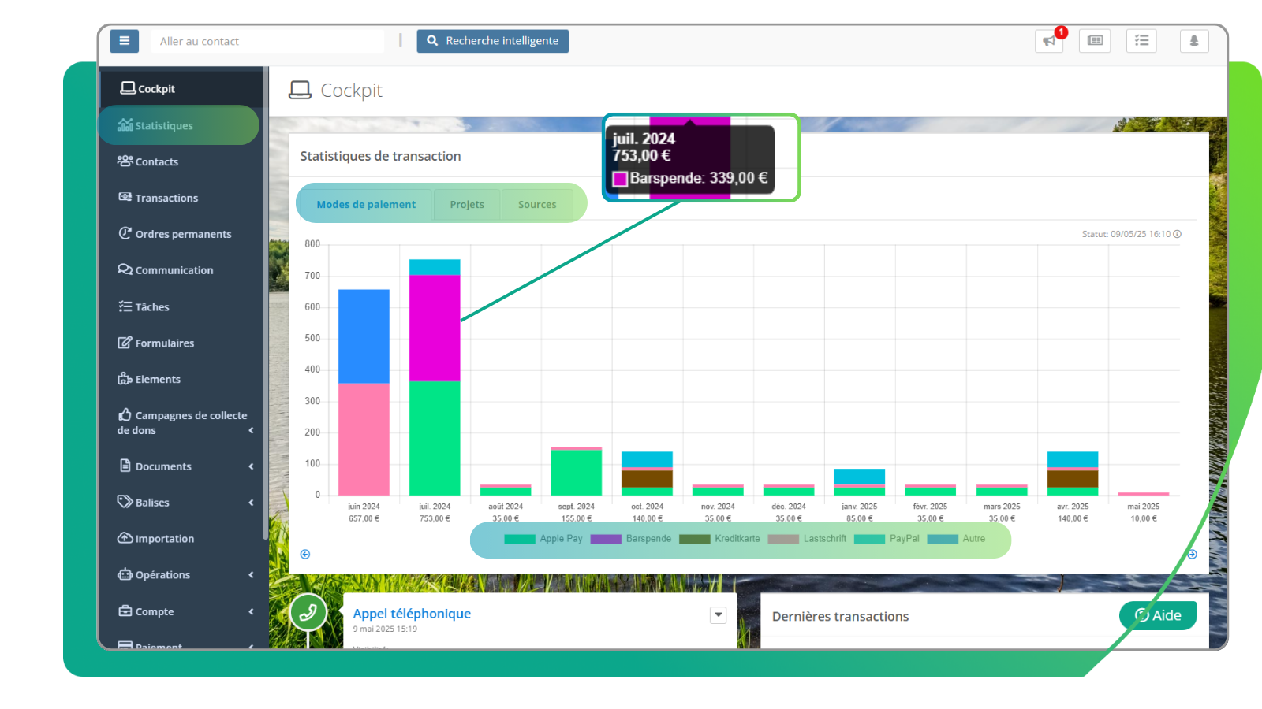Click the left arrow below the chart

(305, 555)
